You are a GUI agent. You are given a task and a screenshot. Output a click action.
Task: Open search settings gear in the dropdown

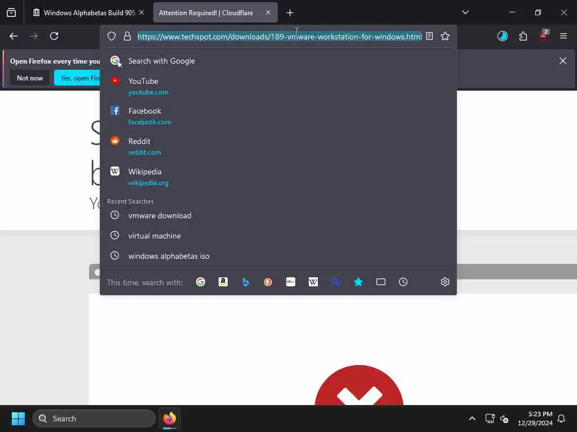[445, 282]
